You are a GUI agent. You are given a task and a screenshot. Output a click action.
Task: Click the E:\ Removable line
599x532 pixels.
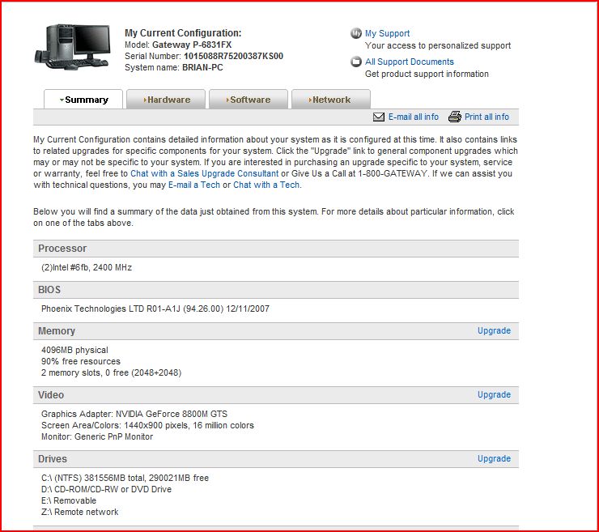click(x=69, y=500)
